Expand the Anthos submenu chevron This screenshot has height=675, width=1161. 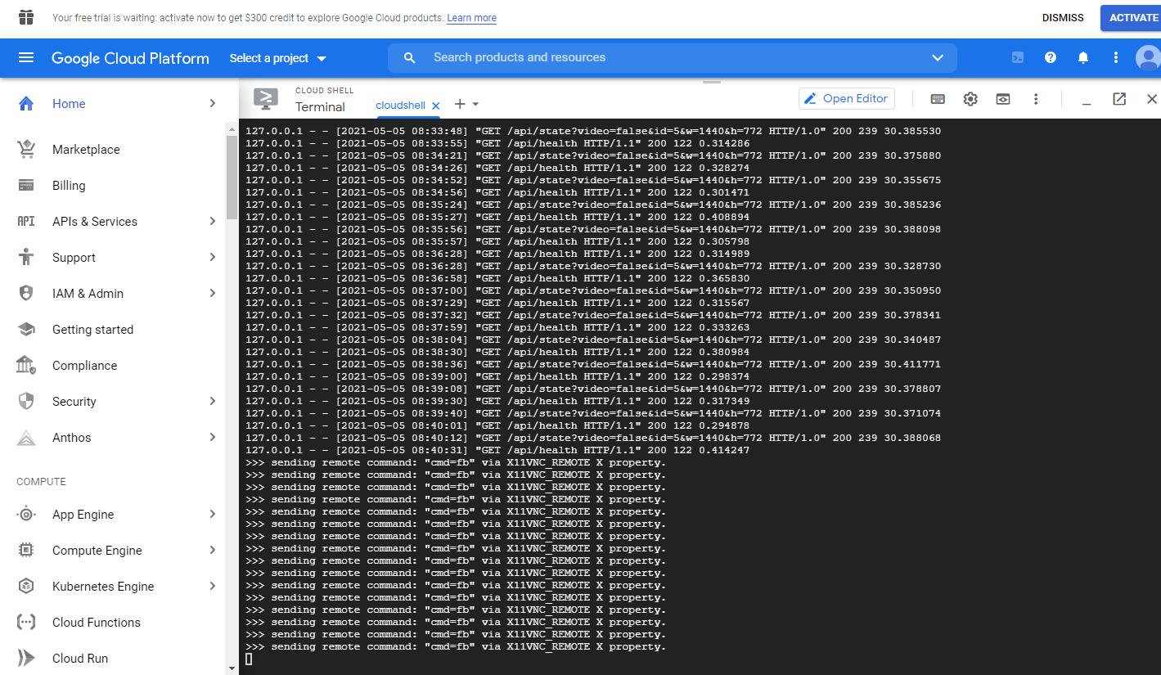point(213,438)
